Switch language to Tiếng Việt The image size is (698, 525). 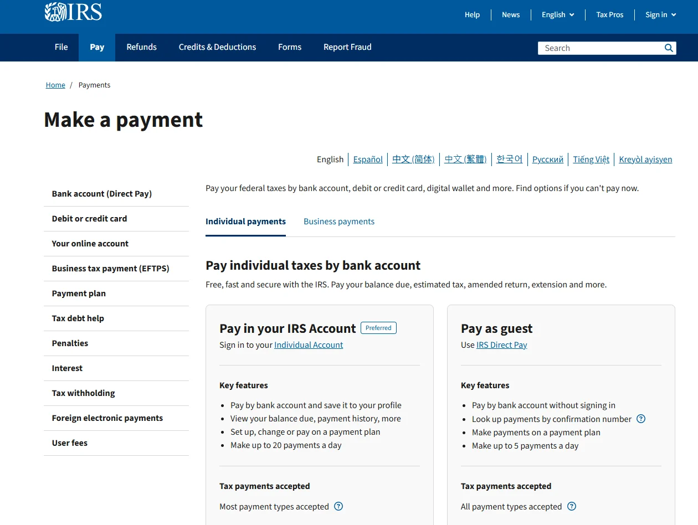pos(591,159)
